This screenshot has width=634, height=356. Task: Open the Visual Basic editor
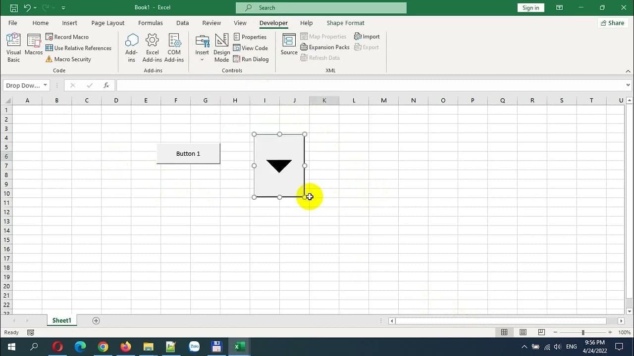13,47
